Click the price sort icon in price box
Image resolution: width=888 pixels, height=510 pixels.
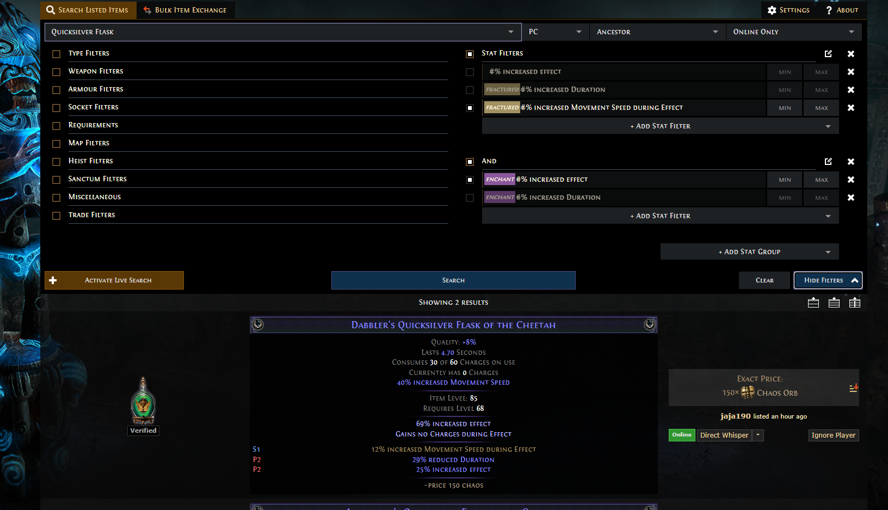tap(853, 388)
